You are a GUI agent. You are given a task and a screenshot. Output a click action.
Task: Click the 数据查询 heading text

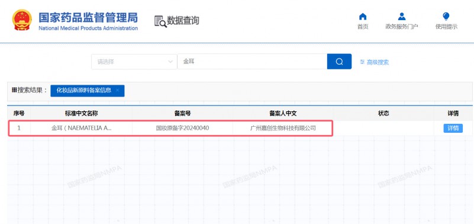pos(183,21)
